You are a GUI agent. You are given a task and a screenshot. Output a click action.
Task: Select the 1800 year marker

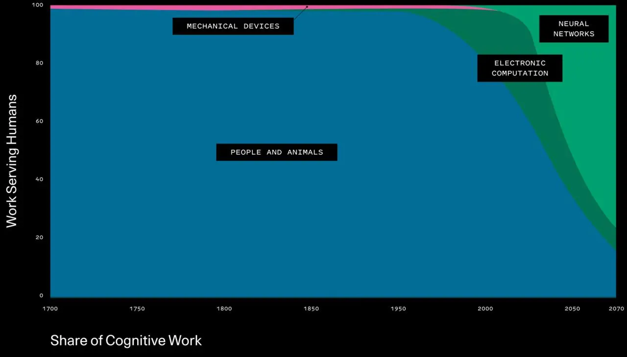point(224,309)
